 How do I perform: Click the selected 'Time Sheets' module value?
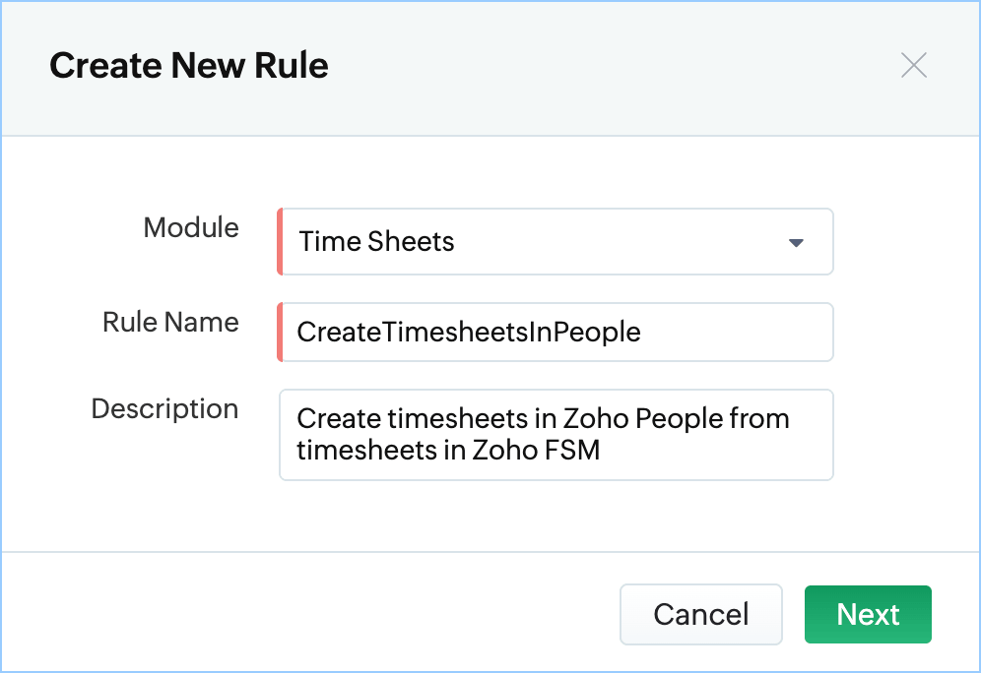coord(376,242)
